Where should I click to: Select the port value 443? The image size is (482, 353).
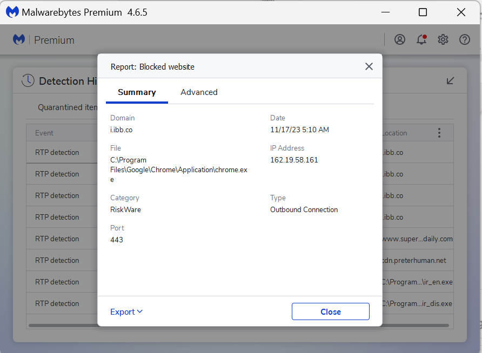[117, 240]
